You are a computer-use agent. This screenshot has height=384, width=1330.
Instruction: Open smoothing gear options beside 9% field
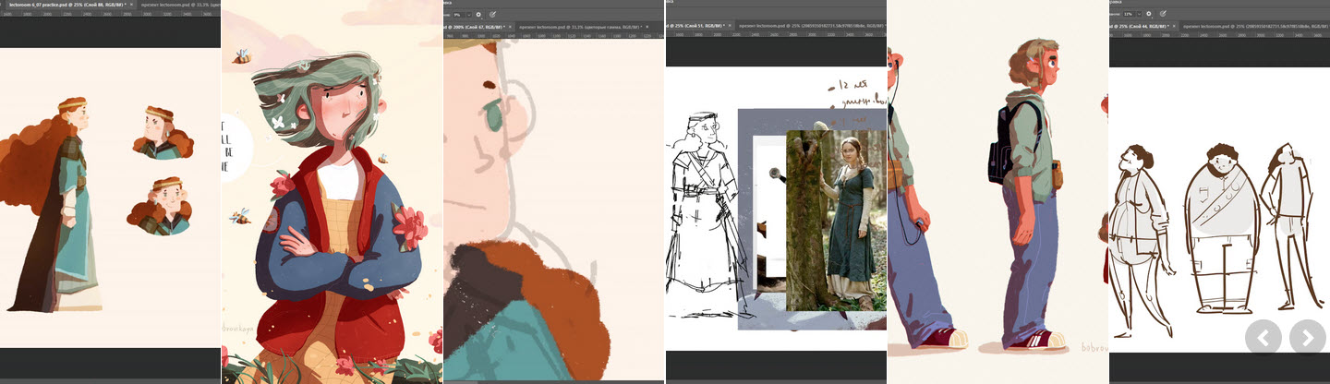[478, 15]
